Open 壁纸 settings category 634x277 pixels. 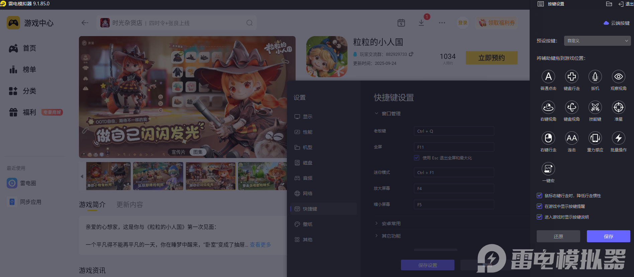point(323,224)
